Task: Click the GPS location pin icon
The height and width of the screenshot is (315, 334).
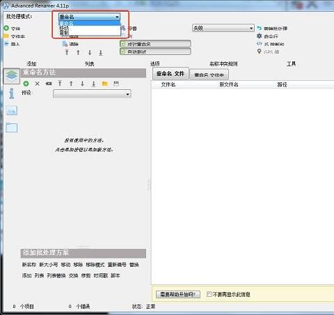Action: [260, 52]
